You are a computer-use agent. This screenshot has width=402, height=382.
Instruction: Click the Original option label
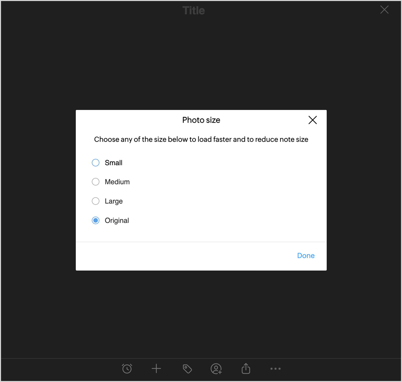[x=117, y=221]
